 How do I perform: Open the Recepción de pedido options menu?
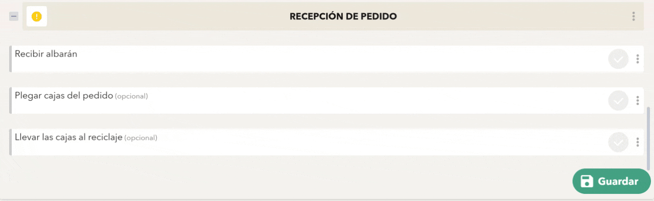pos(634,16)
